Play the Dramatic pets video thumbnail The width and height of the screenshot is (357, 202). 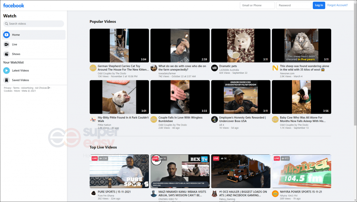coord(241,46)
